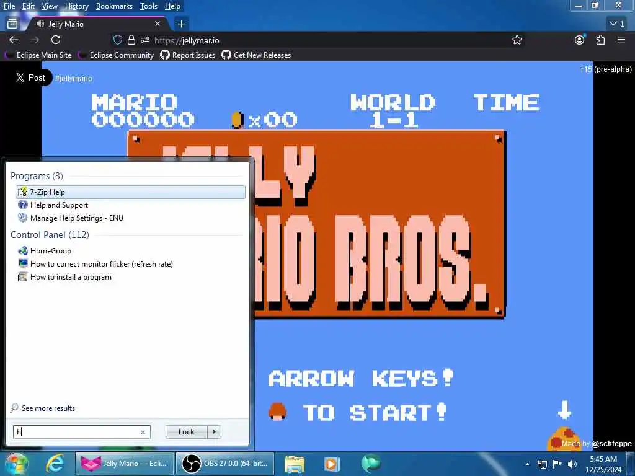Open the extensions puzzle icon
The height and width of the screenshot is (476, 635).
tap(600, 40)
